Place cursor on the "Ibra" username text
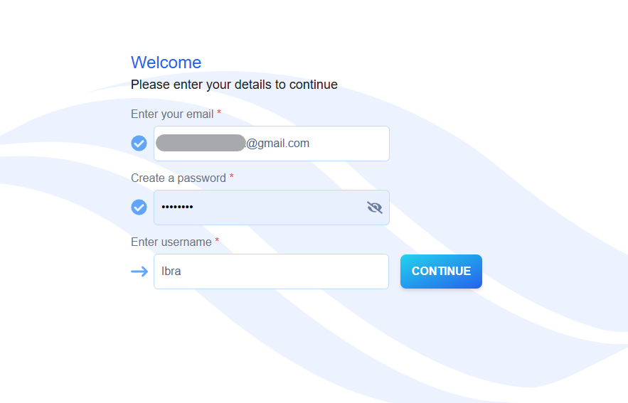The image size is (628, 403). 171,272
